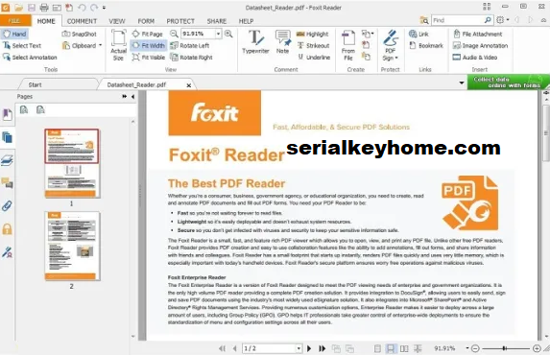Add a Note comment
Screen dimensions: 550x355
[x=283, y=42]
